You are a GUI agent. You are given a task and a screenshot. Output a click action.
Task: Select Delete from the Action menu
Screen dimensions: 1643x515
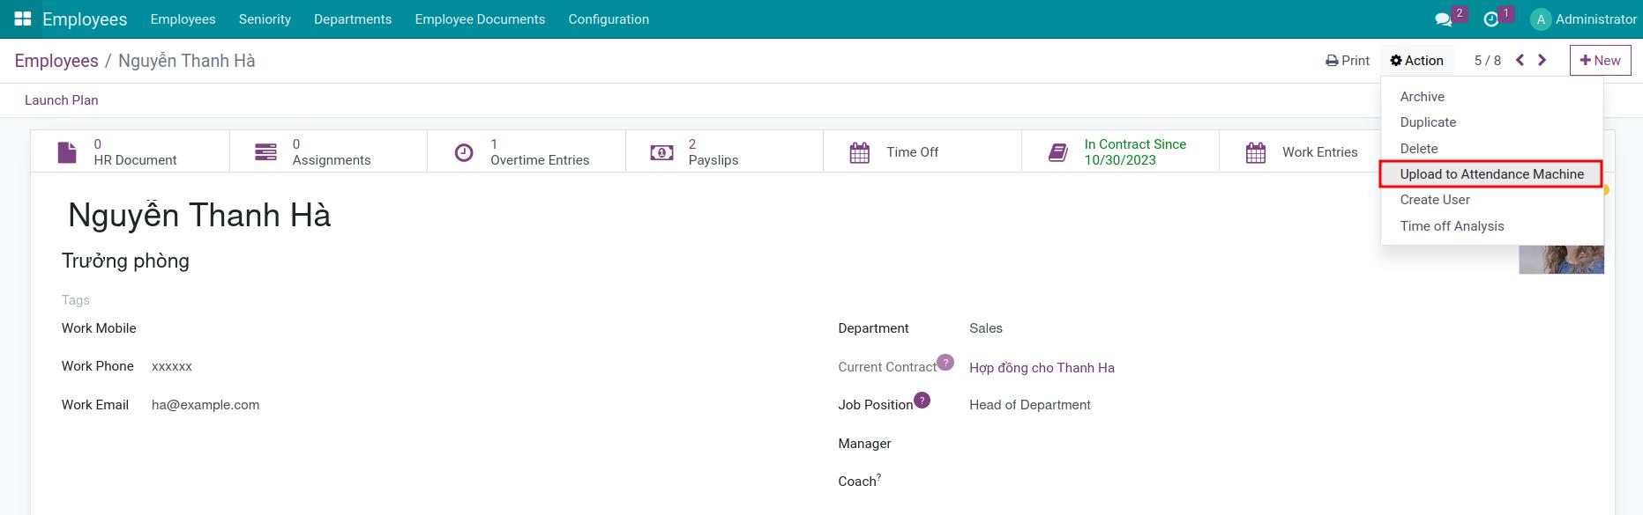click(1491, 149)
